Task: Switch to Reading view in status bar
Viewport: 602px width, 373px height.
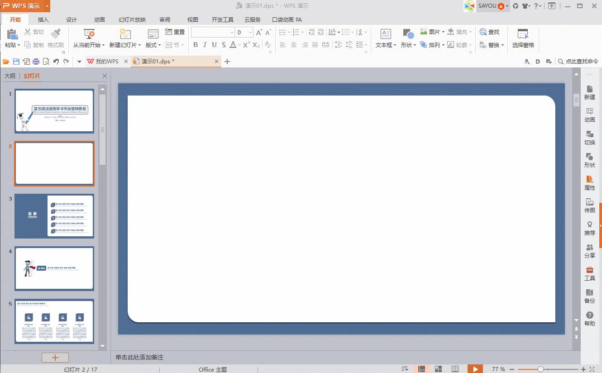Action: 455,369
